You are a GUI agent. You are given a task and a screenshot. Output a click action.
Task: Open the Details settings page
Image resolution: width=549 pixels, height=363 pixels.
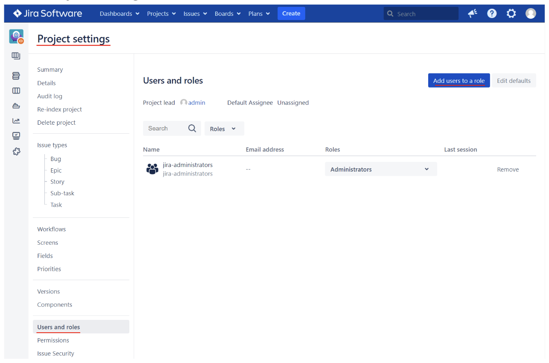pyautogui.click(x=47, y=83)
